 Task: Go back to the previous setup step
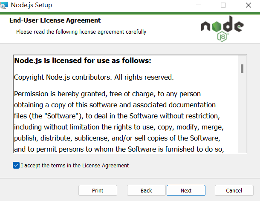click(x=146, y=190)
